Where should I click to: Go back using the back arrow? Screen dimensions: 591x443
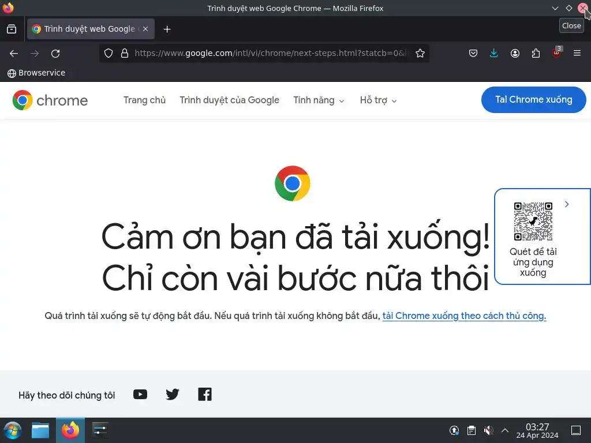pos(14,54)
